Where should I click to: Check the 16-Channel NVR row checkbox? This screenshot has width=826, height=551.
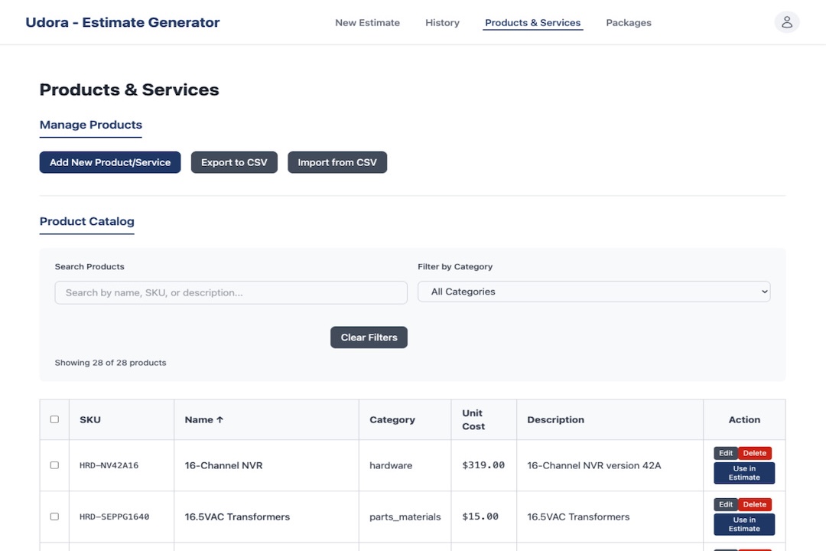[54, 465]
